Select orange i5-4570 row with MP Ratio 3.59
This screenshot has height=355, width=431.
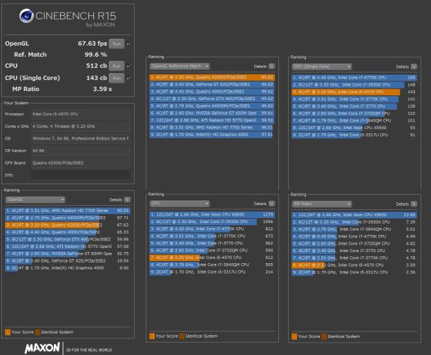coord(354,265)
